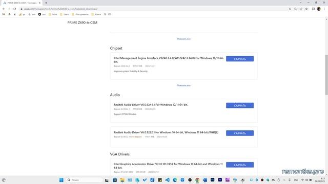Open the Инструменты bookmarks folder

coord(80,14)
